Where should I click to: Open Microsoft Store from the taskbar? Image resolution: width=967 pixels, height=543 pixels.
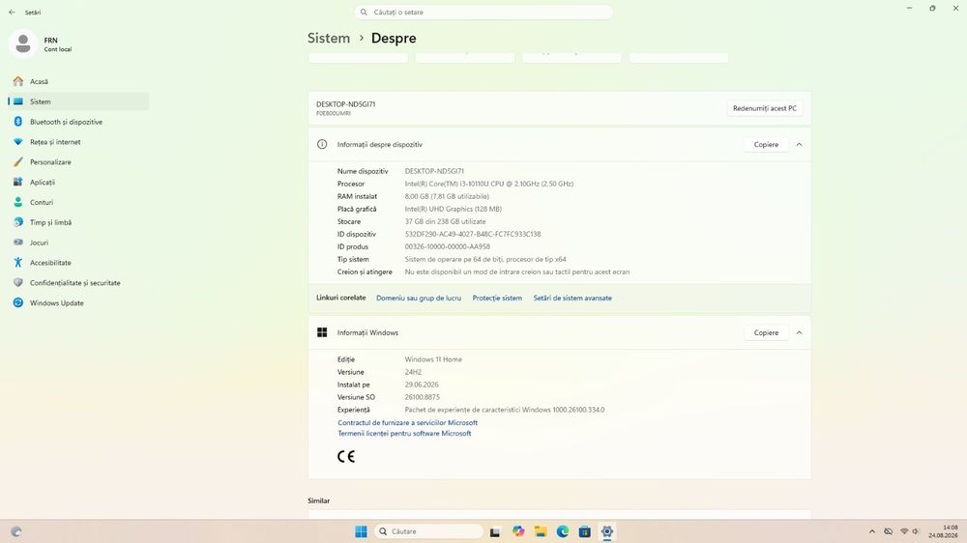[x=585, y=531]
